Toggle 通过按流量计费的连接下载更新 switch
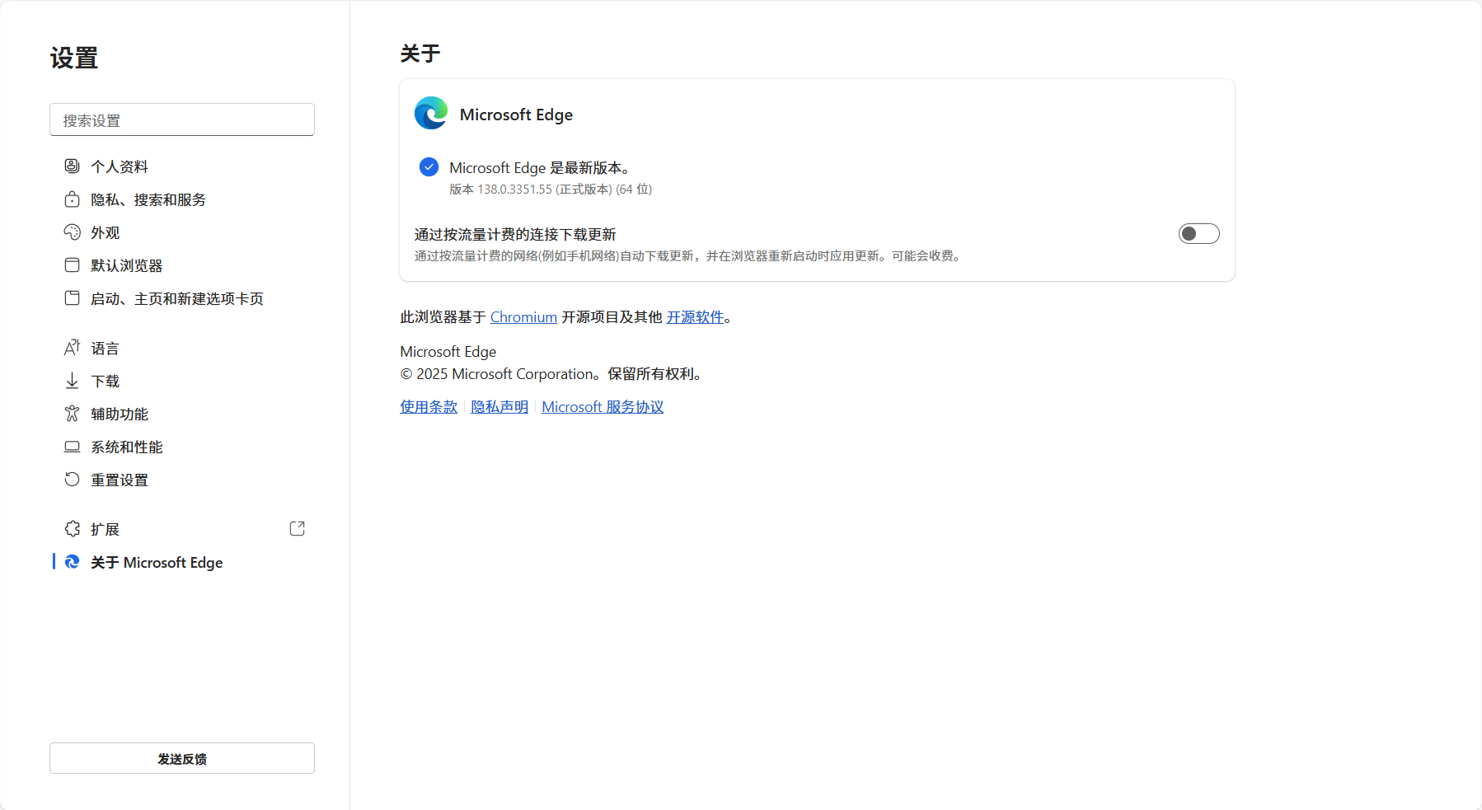This screenshot has height=810, width=1482. pos(1198,234)
